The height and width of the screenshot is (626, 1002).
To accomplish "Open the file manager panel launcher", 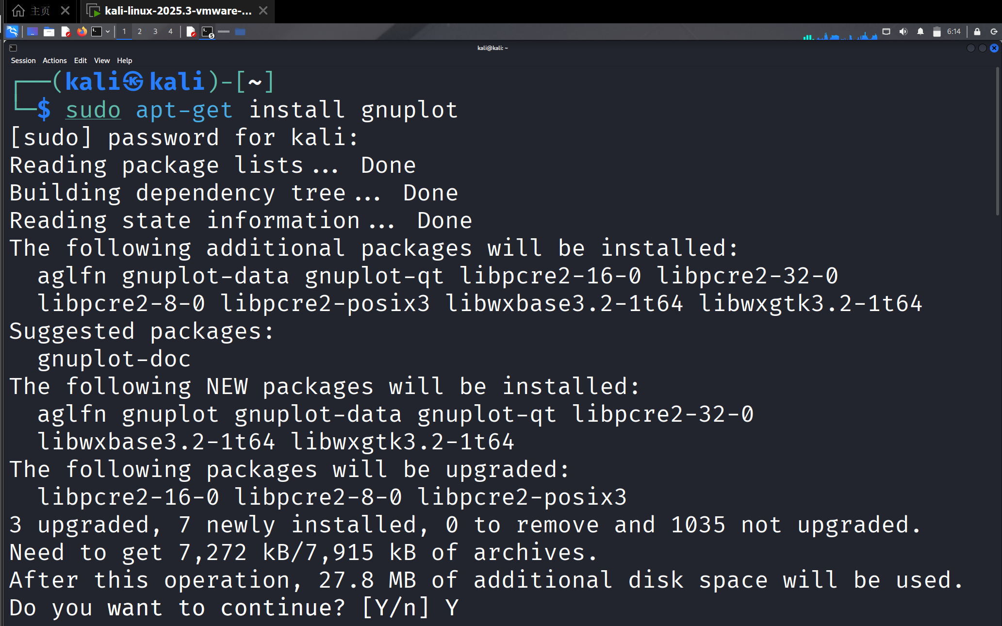I will [x=49, y=32].
